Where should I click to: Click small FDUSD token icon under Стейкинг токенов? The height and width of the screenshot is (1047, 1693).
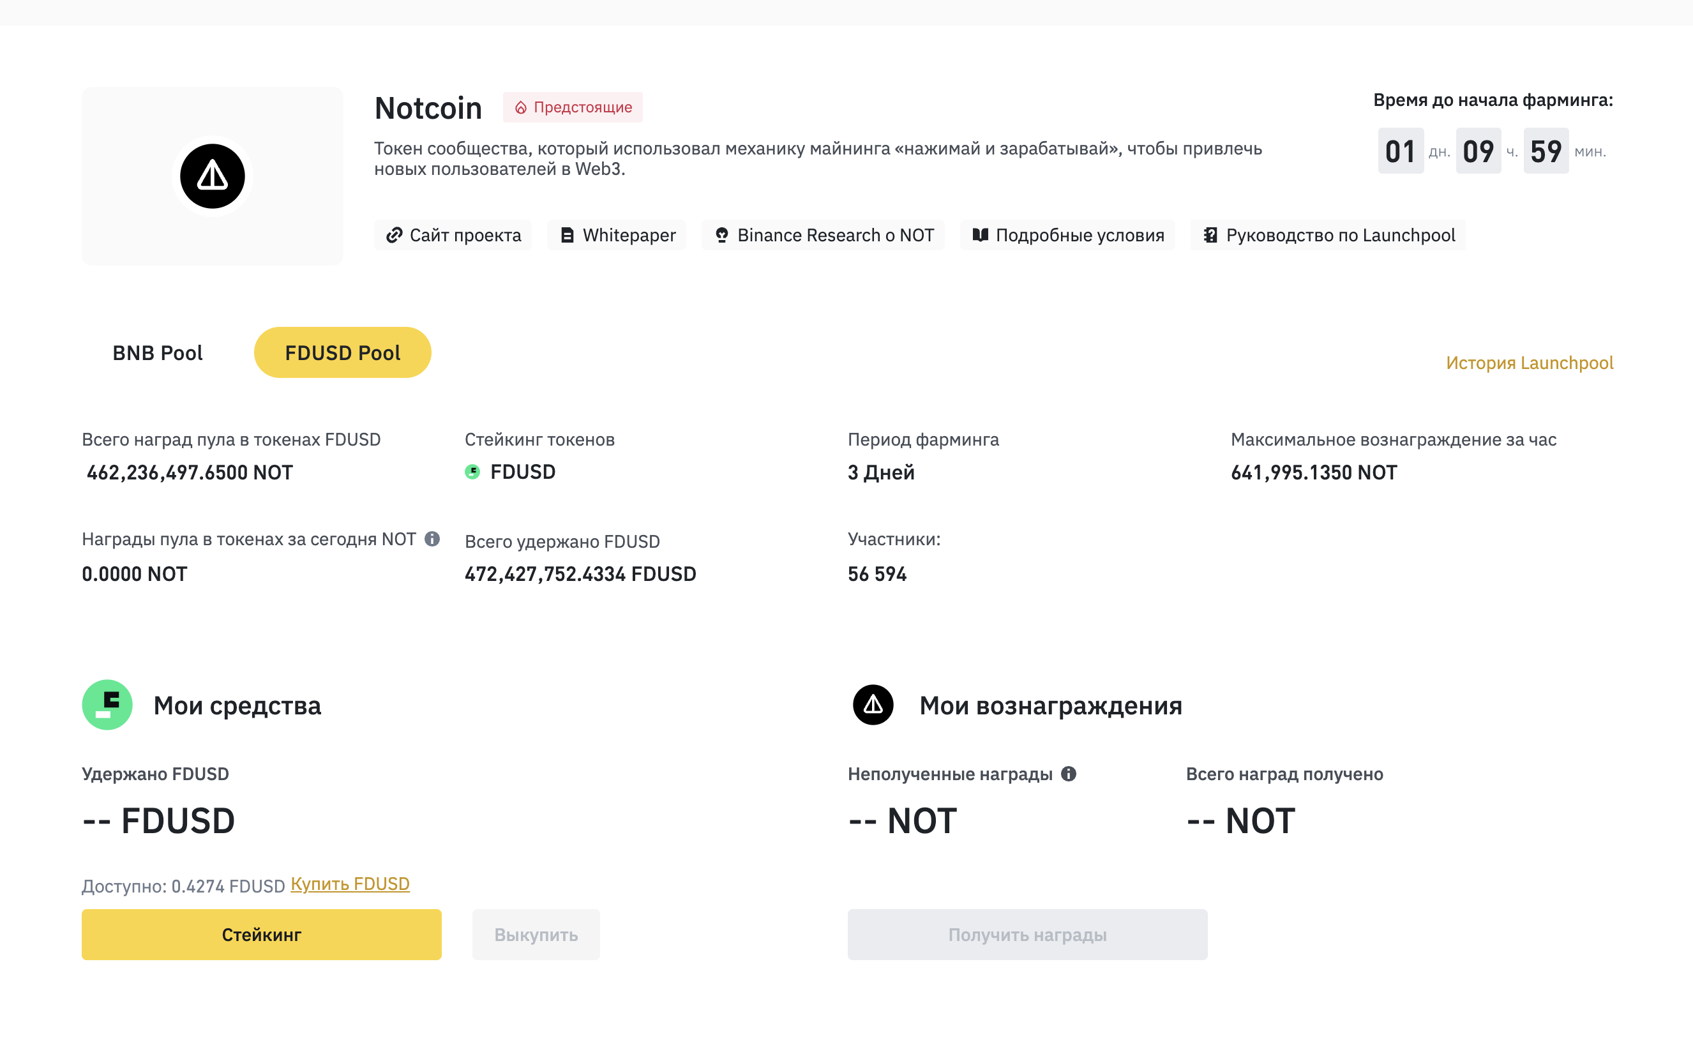[472, 472]
